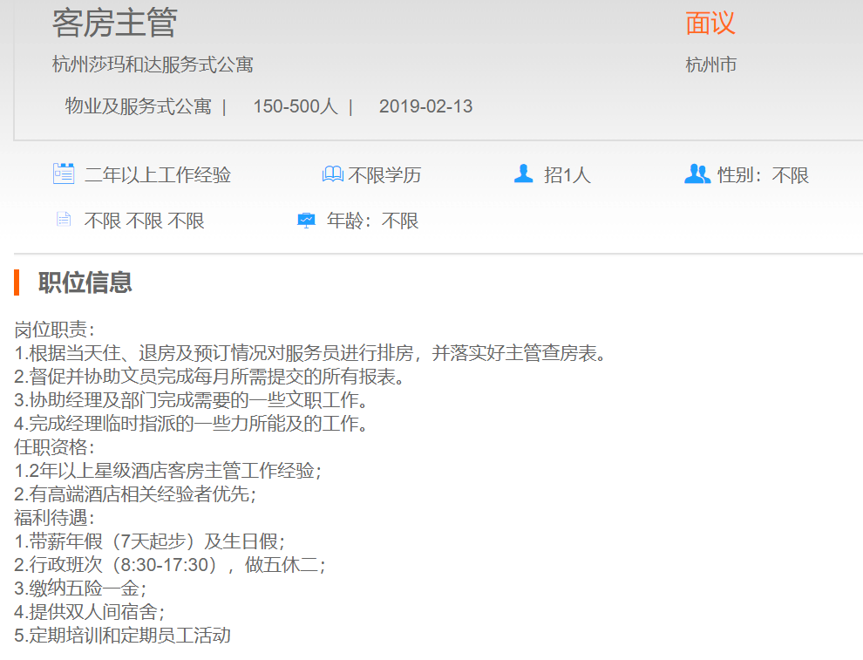Click the 年龄：不限 age text

373,221
